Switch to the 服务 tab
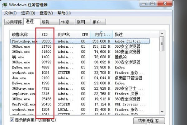187x125 pixels. click(x=50, y=22)
